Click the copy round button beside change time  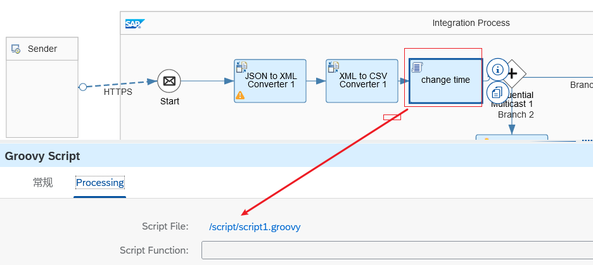498,92
